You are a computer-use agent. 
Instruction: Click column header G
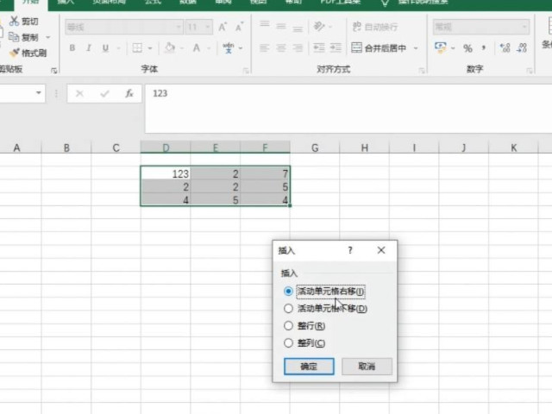(315, 148)
